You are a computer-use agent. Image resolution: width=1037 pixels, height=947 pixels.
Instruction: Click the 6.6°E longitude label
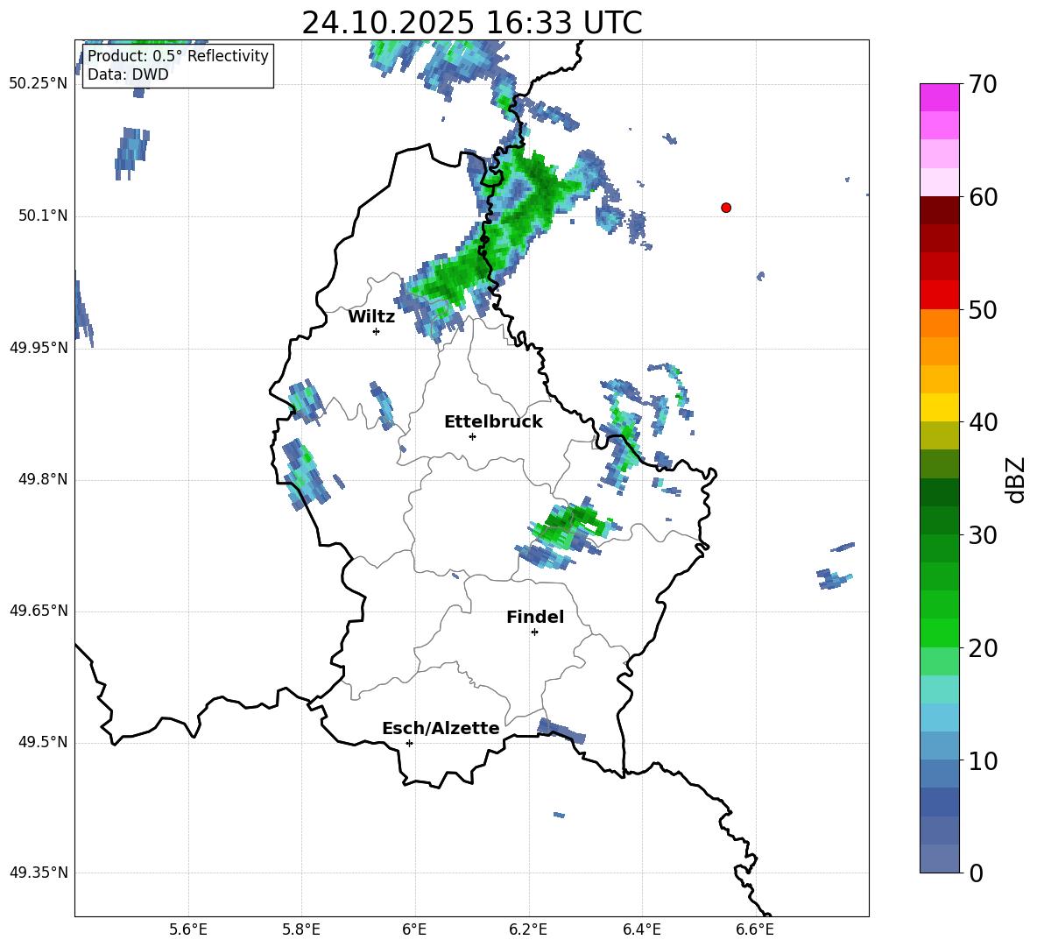(755, 929)
